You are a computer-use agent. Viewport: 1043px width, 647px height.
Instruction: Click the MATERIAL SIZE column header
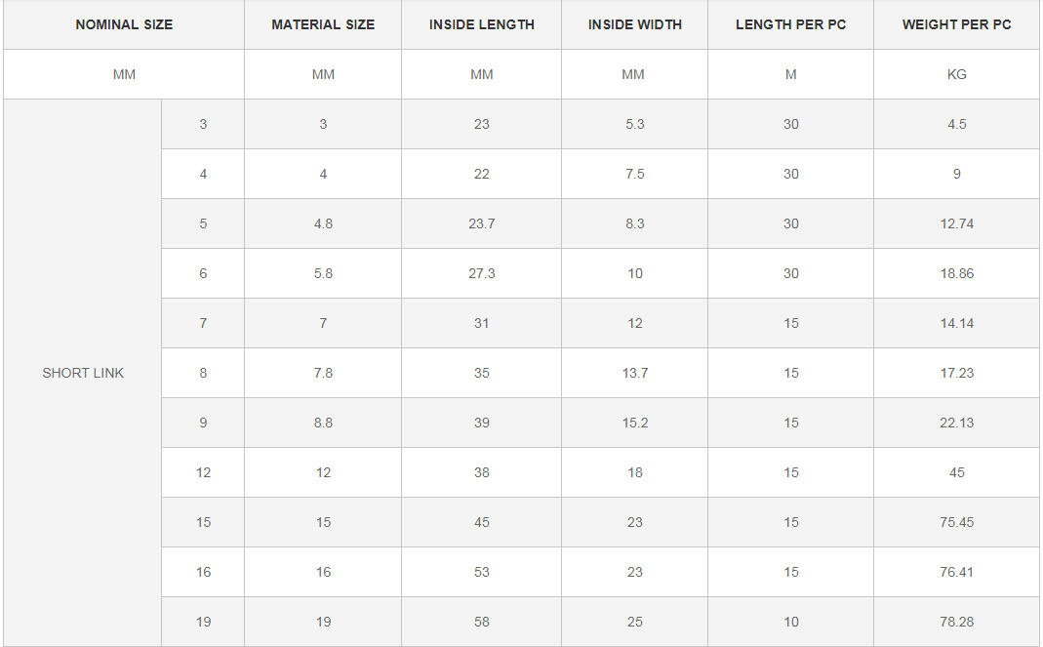tap(323, 24)
